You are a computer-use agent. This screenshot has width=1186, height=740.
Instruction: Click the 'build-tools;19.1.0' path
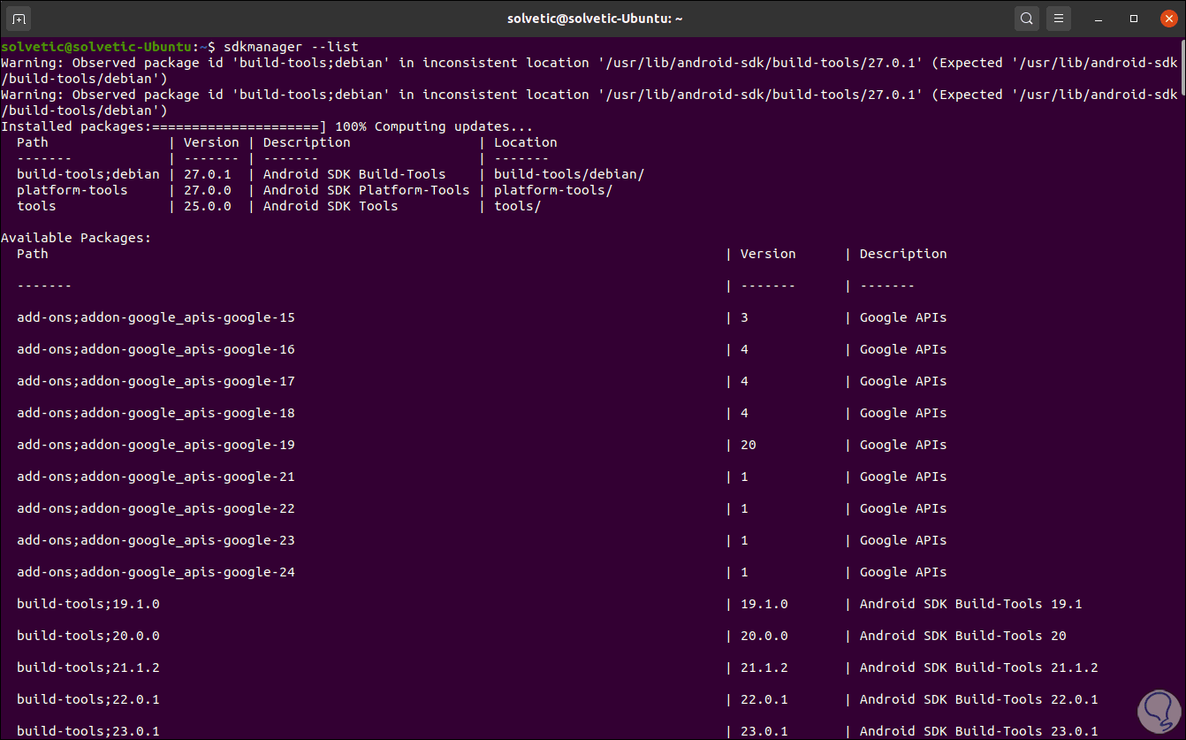pyautogui.click(x=88, y=604)
